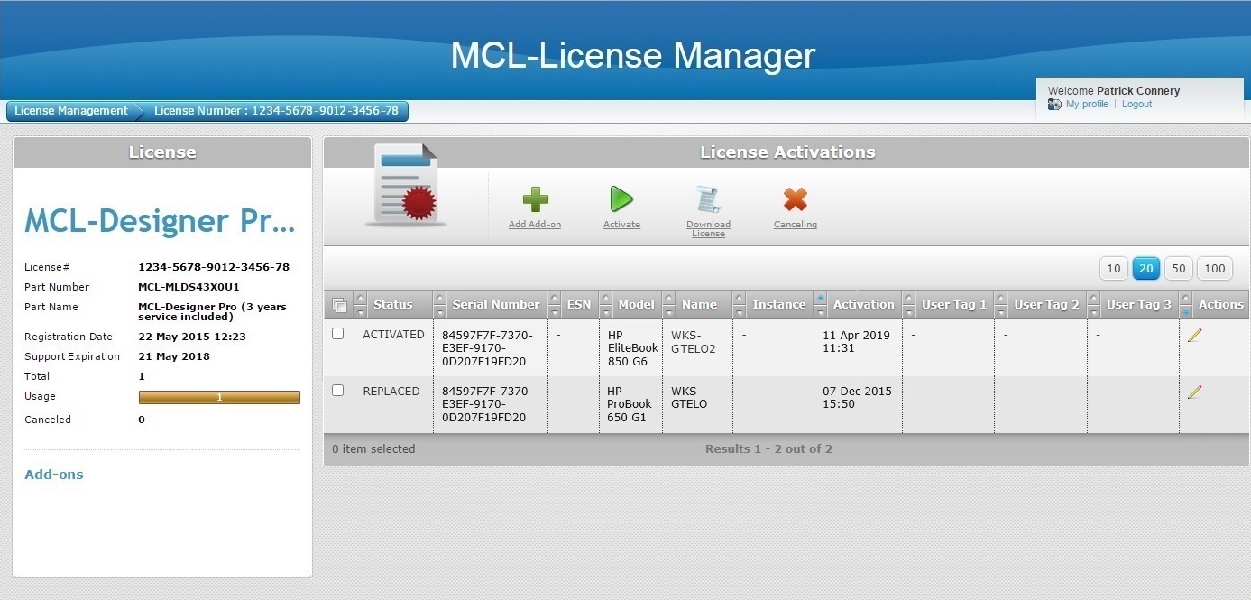The height and width of the screenshot is (600, 1251).
Task: Click the Results 1 - 2 out of 2 text
Action: click(x=768, y=449)
